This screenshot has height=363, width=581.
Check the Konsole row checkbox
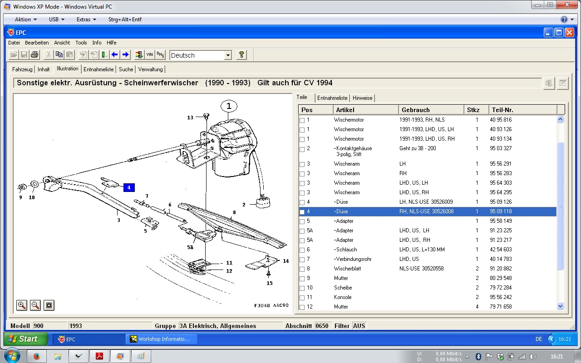tap(302, 298)
